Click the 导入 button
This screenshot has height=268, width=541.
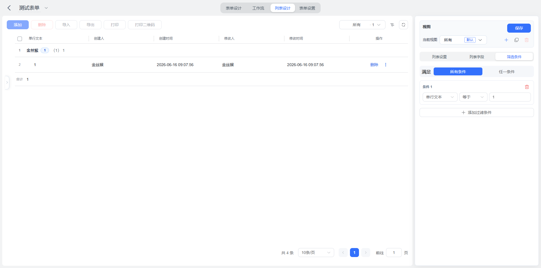[x=66, y=25]
